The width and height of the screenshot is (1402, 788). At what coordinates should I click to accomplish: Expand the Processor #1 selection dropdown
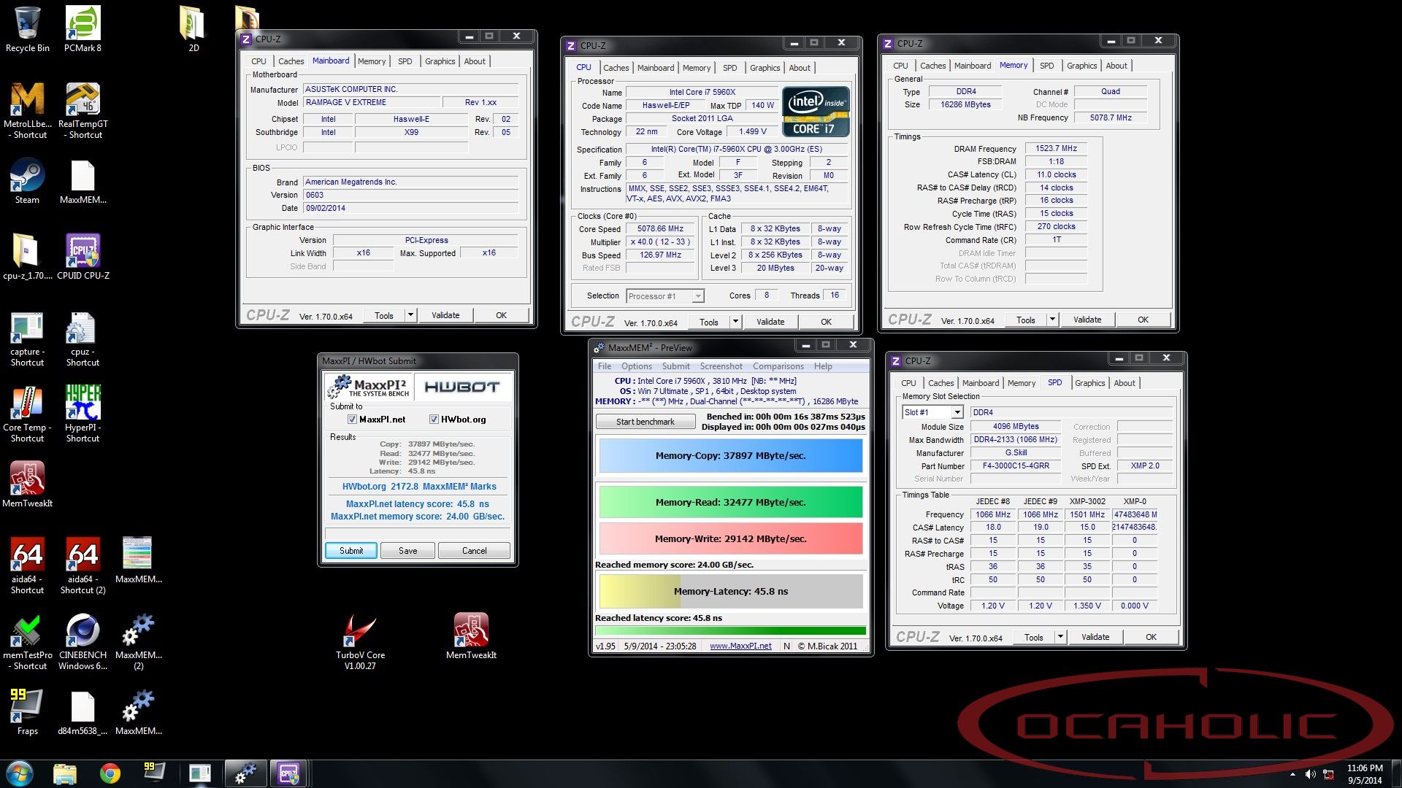(x=698, y=295)
